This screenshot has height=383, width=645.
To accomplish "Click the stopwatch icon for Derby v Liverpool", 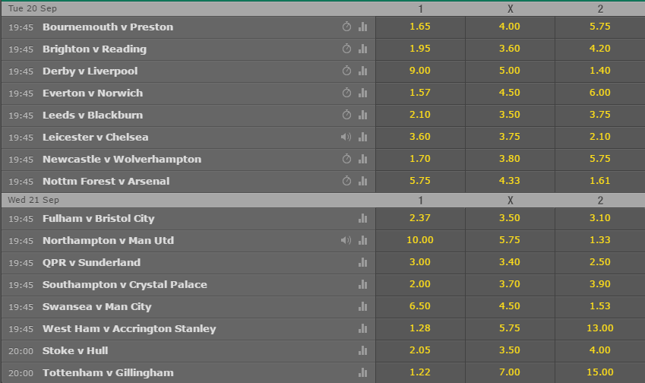I will [346, 71].
